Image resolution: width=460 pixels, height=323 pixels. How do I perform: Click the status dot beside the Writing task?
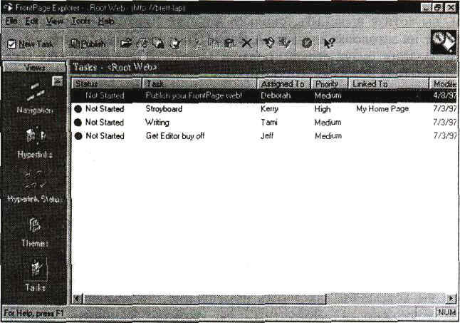coord(78,123)
